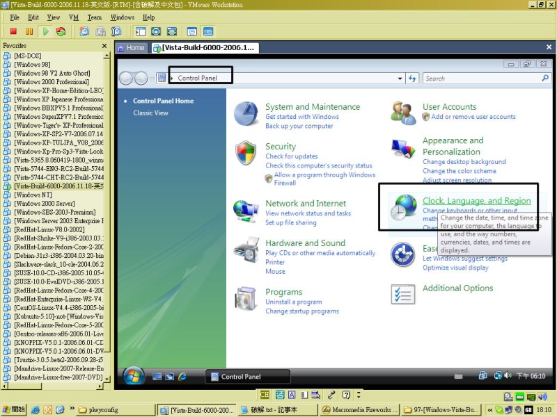
Task: Click the Vista tray volume speaker icon
Action: [x=508, y=375]
